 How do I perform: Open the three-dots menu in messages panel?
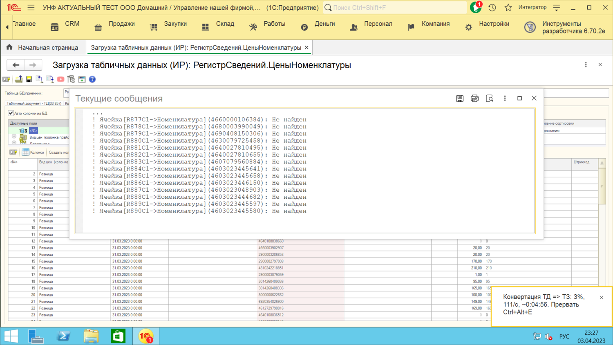pos(505,99)
